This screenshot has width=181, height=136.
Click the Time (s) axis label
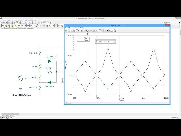point(122,100)
